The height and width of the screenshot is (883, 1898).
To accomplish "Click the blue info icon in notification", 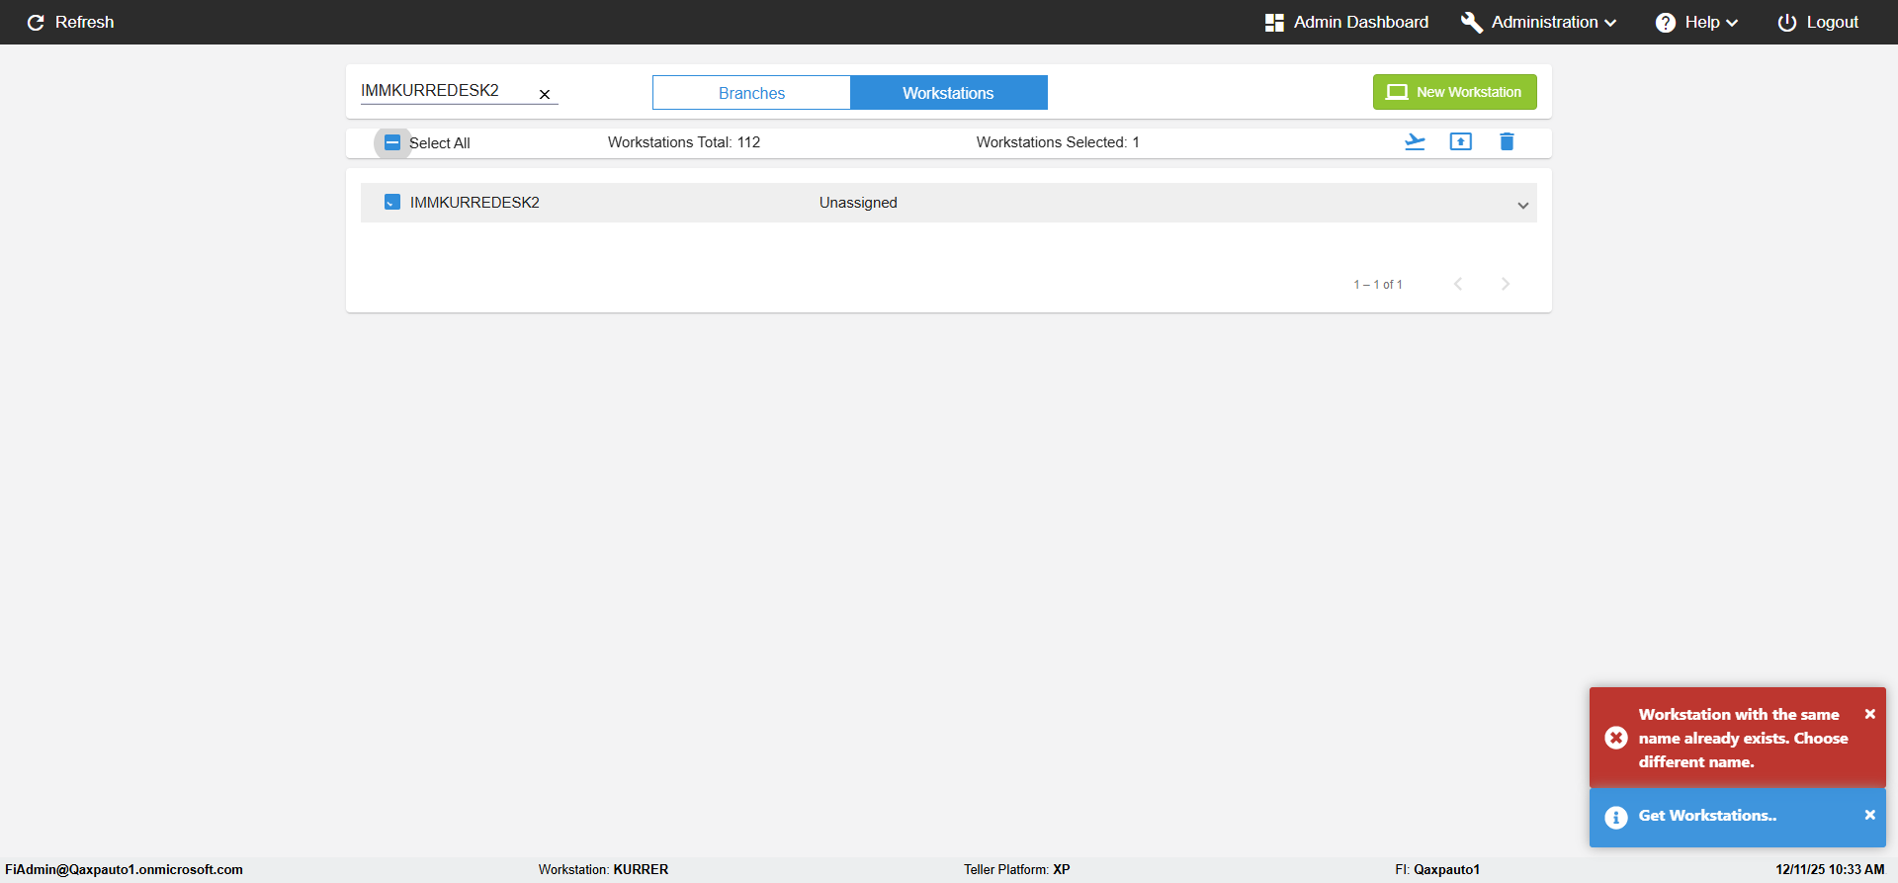I will pos(1616,818).
